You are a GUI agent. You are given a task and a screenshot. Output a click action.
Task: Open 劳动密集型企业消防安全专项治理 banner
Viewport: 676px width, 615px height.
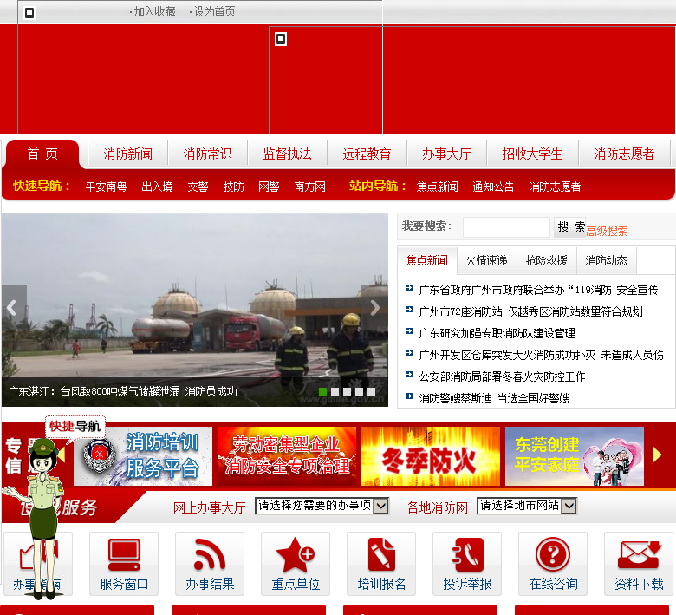tap(287, 456)
